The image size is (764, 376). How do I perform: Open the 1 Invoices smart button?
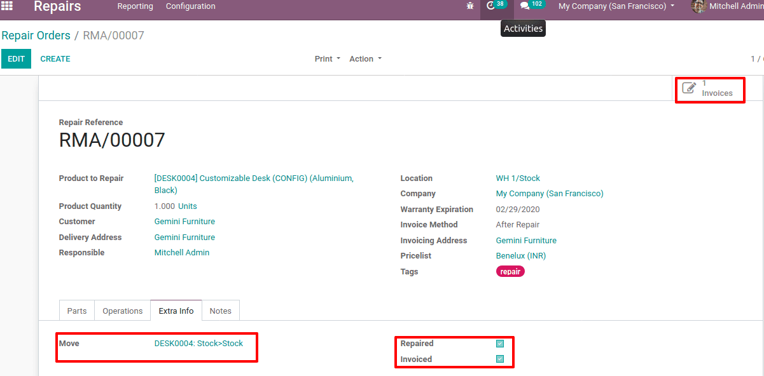click(x=709, y=88)
